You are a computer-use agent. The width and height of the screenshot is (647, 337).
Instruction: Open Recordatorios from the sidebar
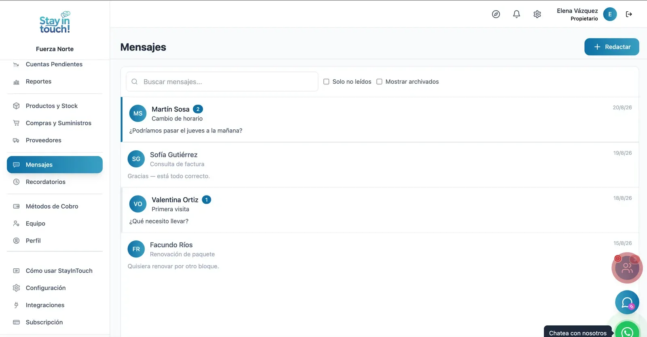tap(55, 182)
